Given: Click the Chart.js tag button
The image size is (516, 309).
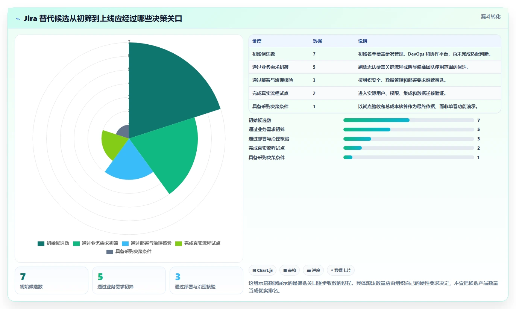Looking at the screenshot, I should pos(263,270).
